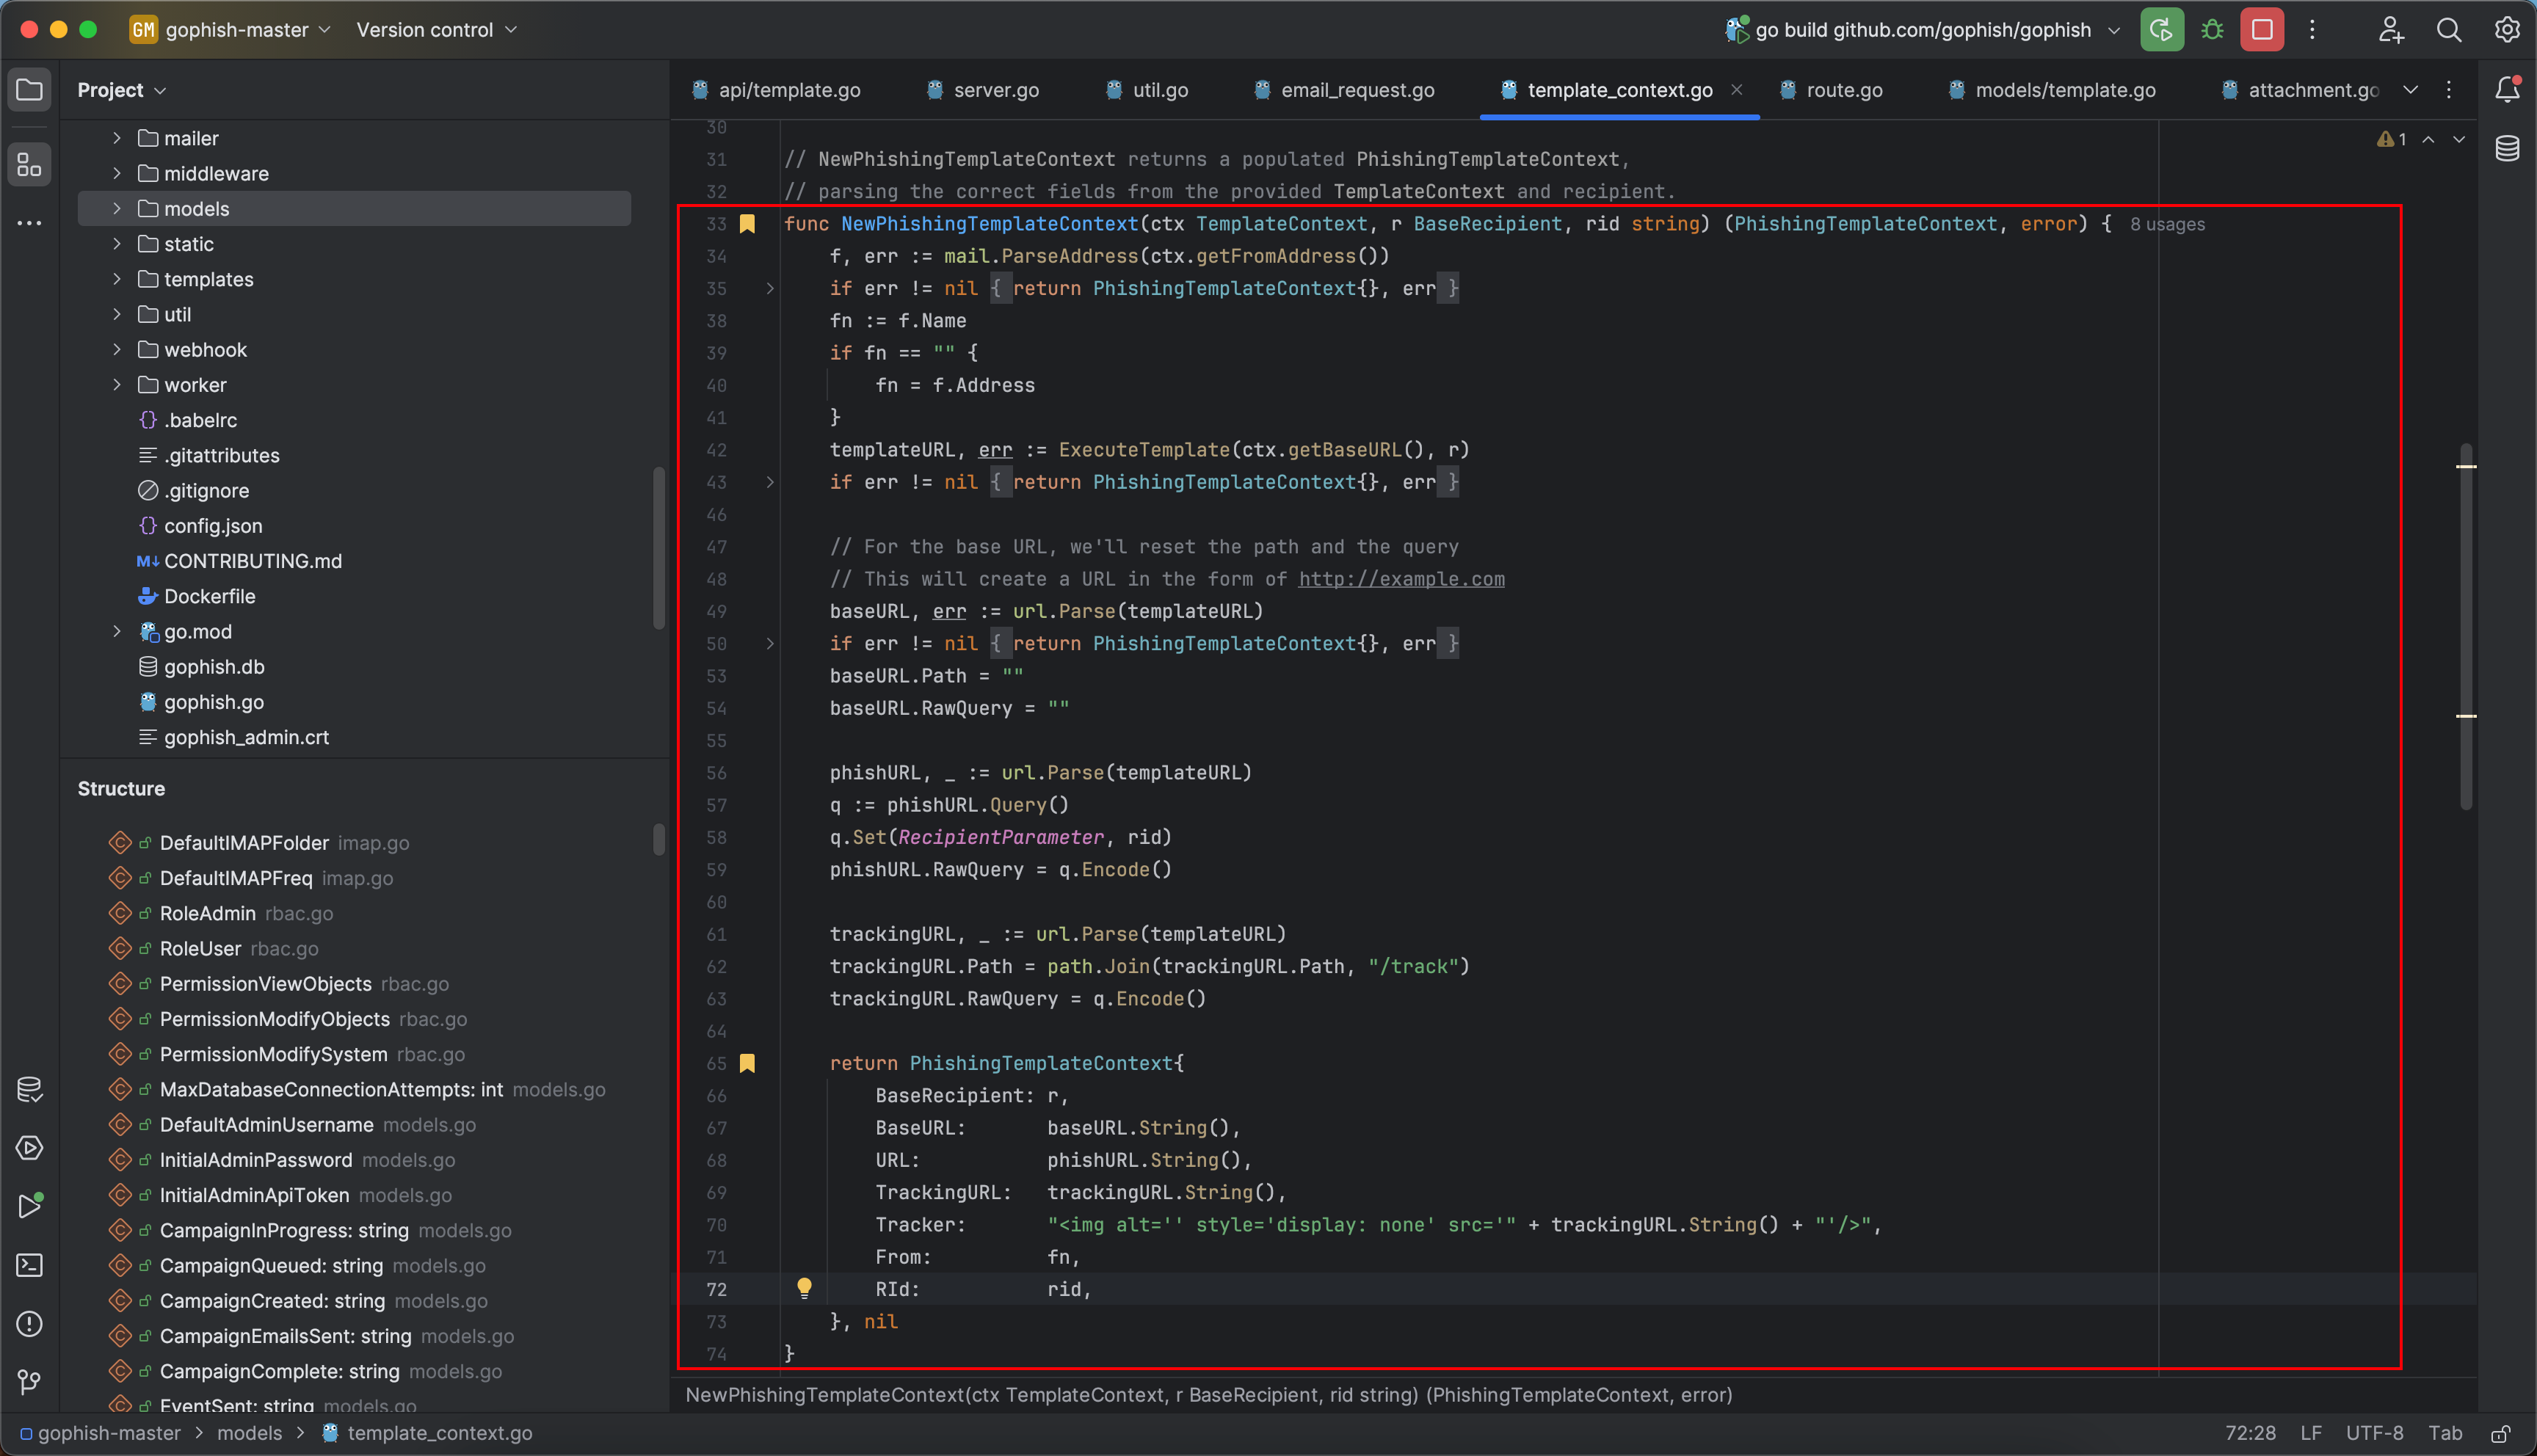Click caret position 72:28 in status bar
Screen dimensions: 2537x1456
click(2250, 1433)
